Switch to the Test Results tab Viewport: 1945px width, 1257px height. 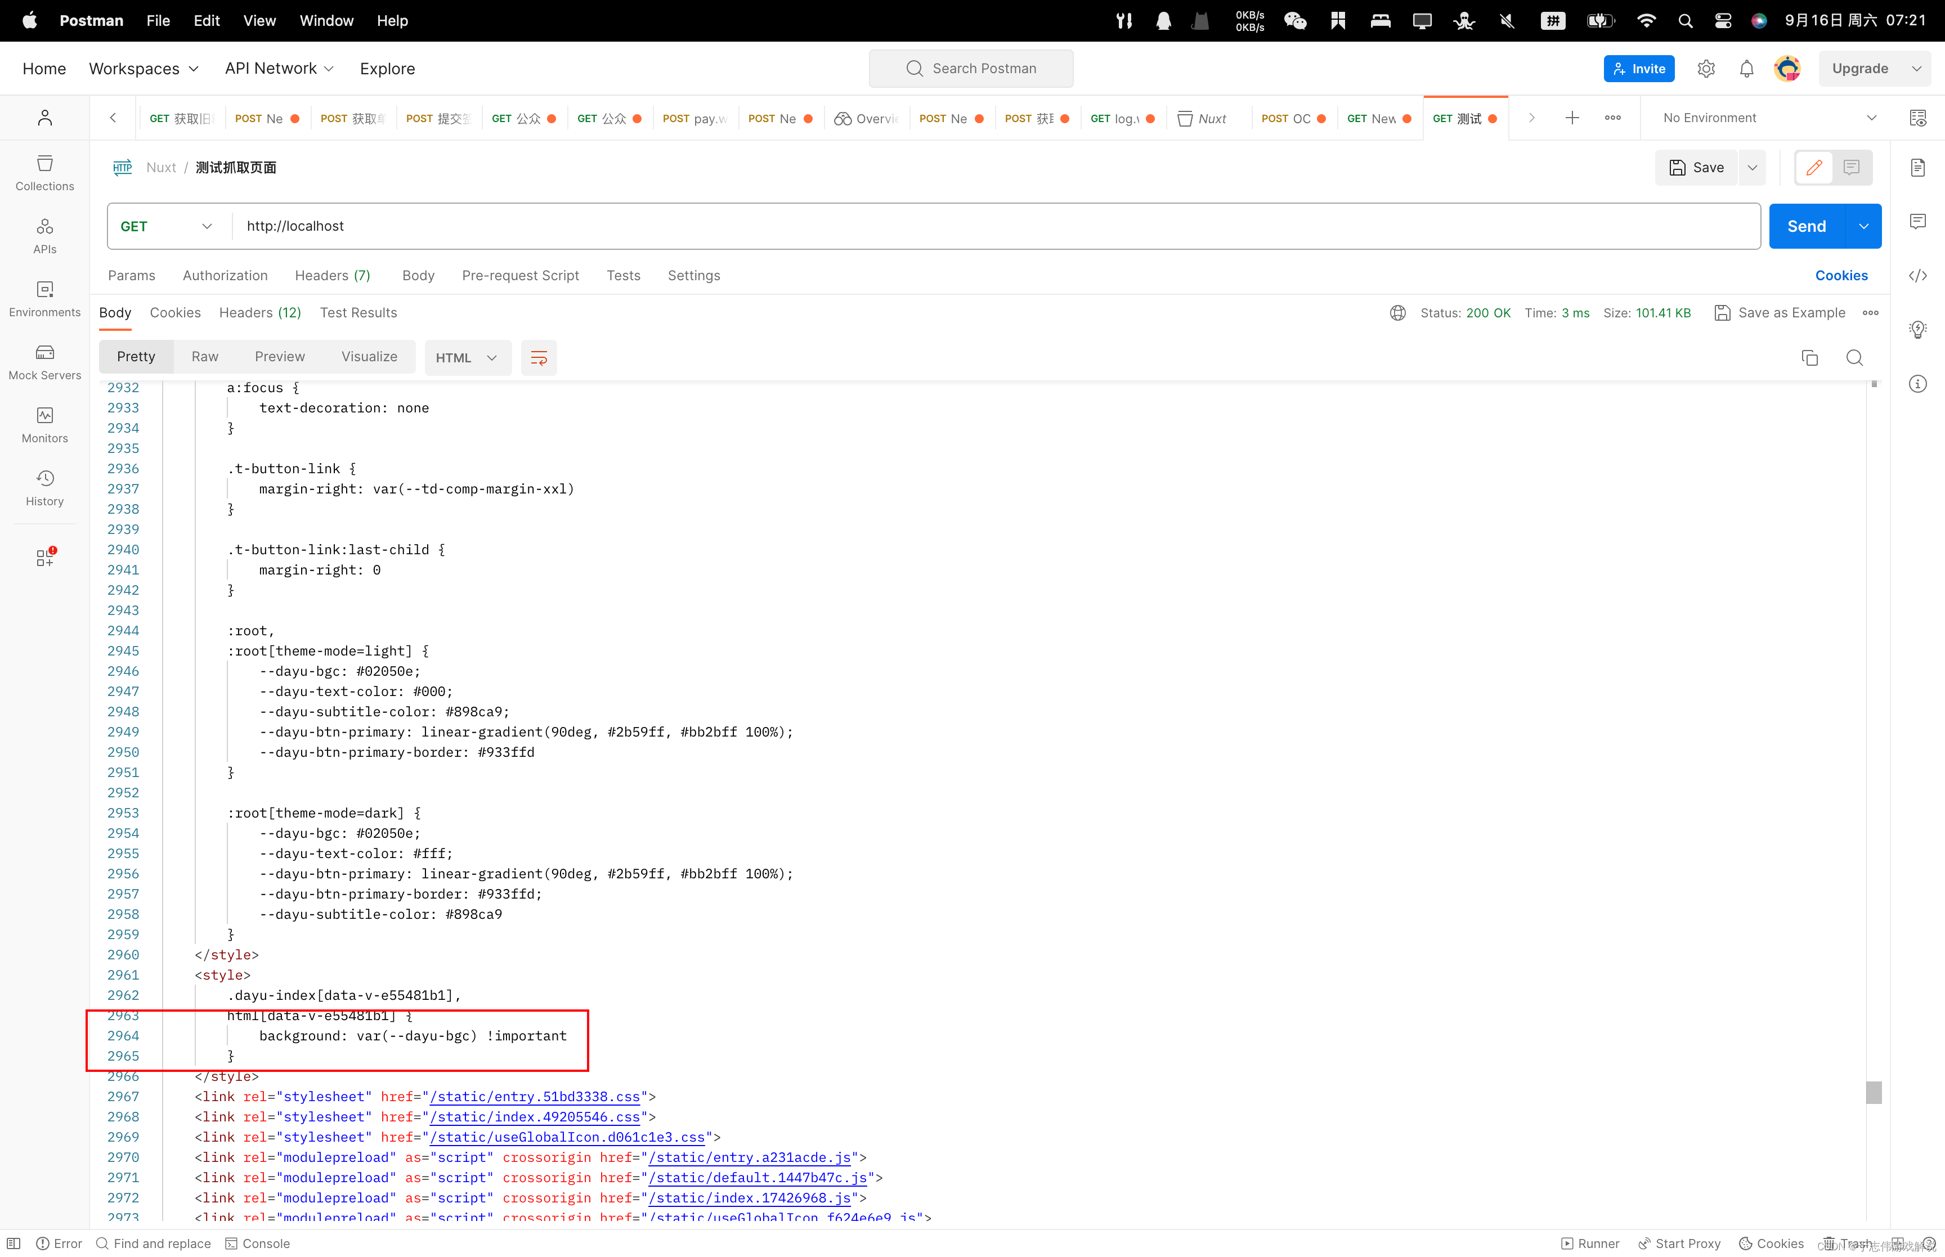point(357,313)
